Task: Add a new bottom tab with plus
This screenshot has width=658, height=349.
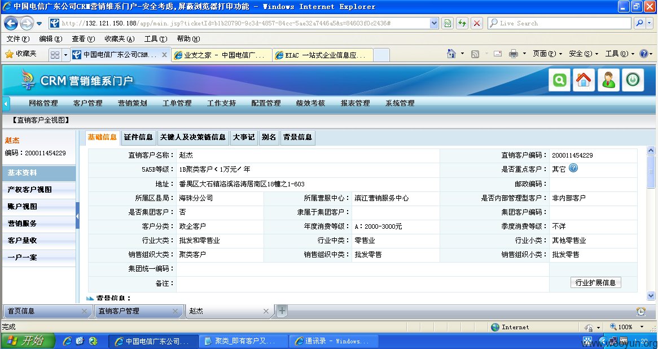Action: pos(282,311)
